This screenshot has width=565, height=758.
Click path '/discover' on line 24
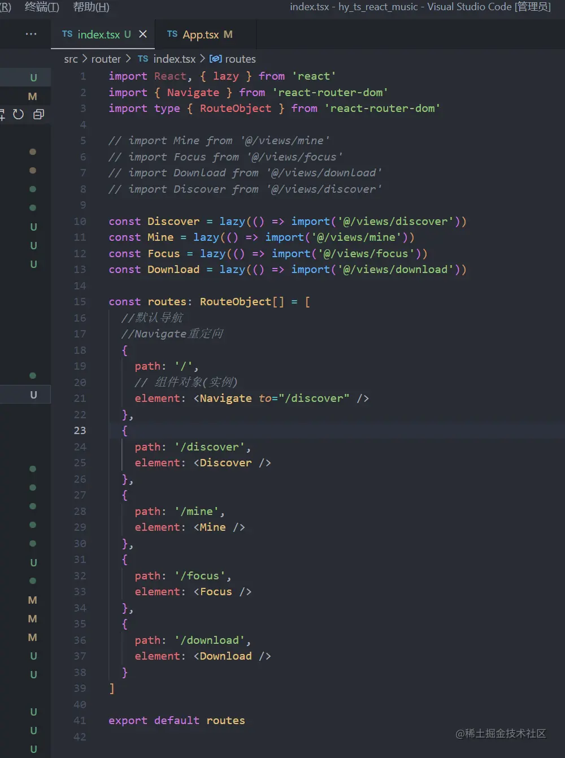pyautogui.click(x=193, y=447)
